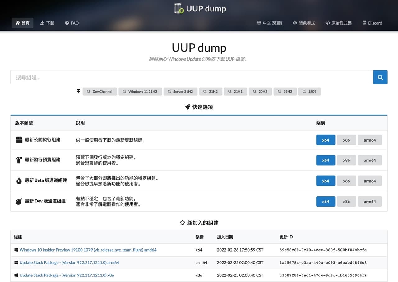Choose x64 for 最新 Dev 版通道組建

point(326,202)
